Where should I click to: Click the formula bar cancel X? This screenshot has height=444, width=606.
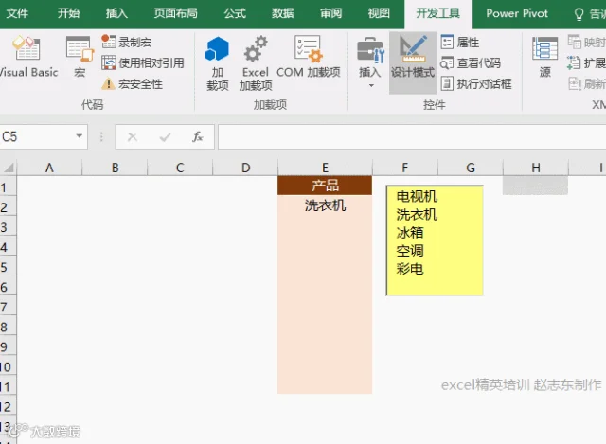(133, 136)
